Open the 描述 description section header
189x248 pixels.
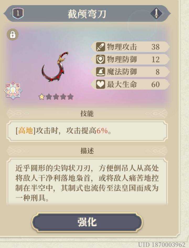[x=87, y=151]
